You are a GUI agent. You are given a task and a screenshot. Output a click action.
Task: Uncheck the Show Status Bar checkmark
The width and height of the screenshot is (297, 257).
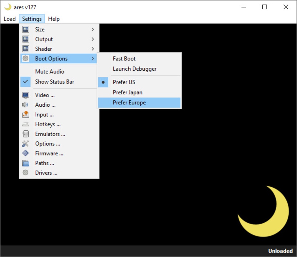click(25, 82)
